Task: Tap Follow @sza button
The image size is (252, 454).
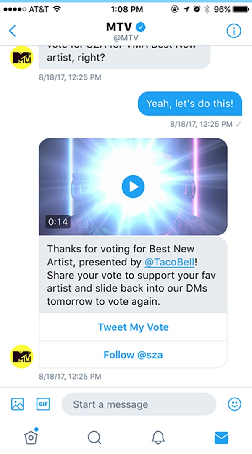Action: 133,355
